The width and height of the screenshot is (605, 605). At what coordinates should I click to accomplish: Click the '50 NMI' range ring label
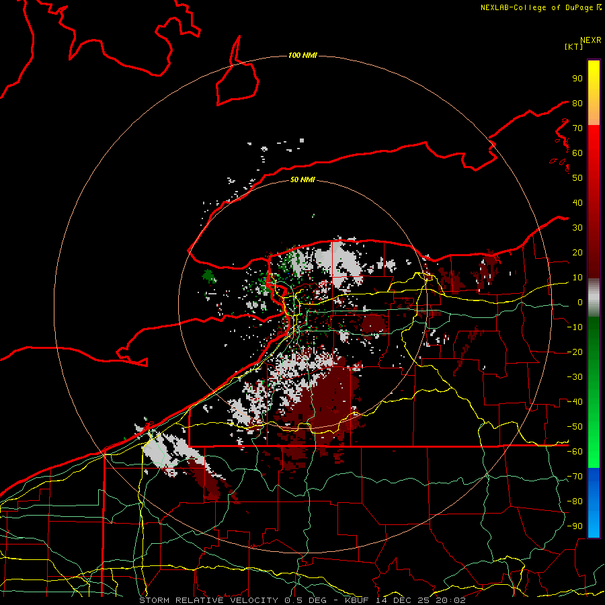click(302, 179)
